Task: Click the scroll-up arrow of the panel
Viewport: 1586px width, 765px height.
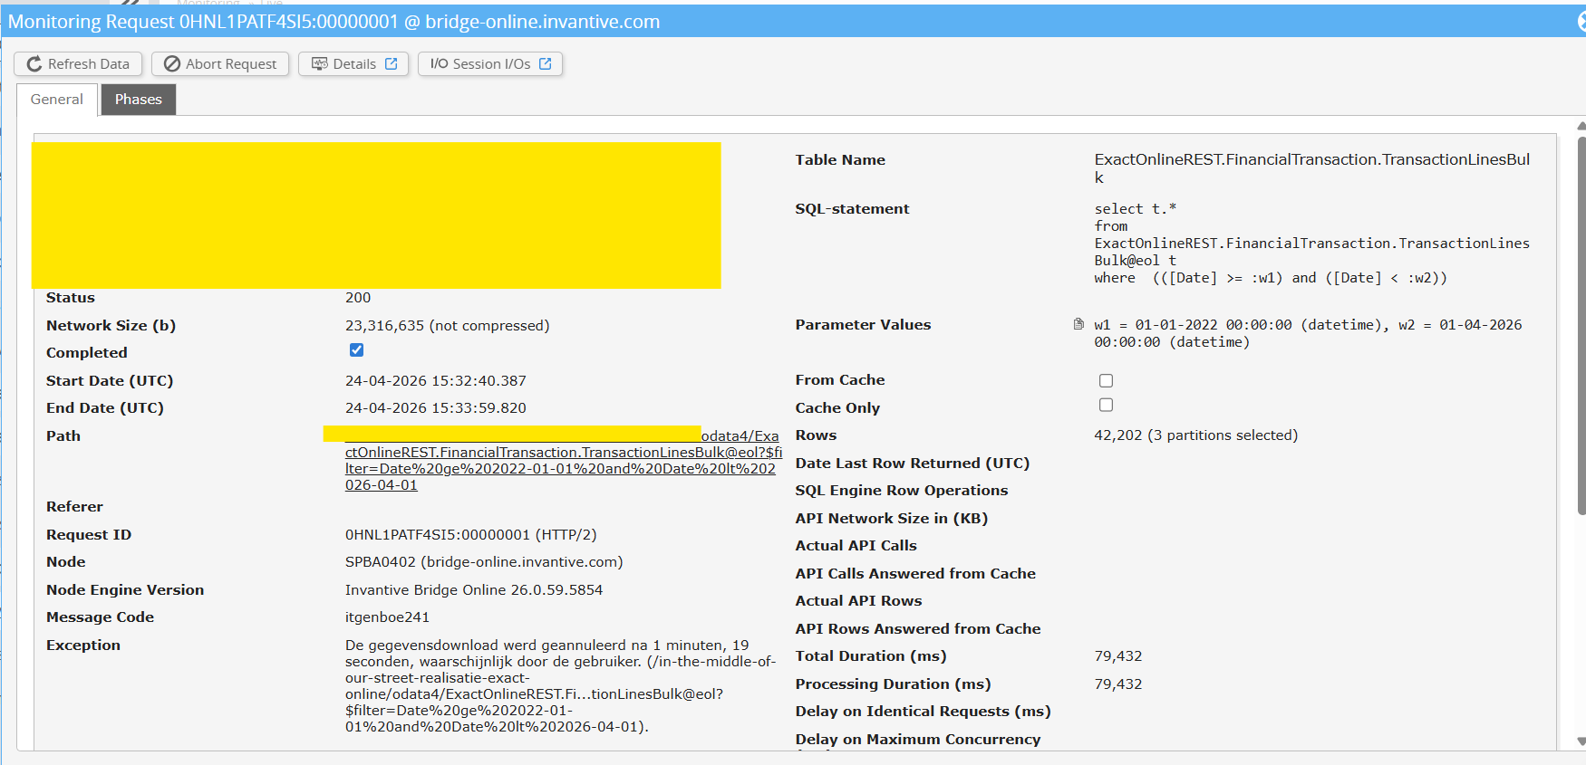Action: pos(1581,127)
